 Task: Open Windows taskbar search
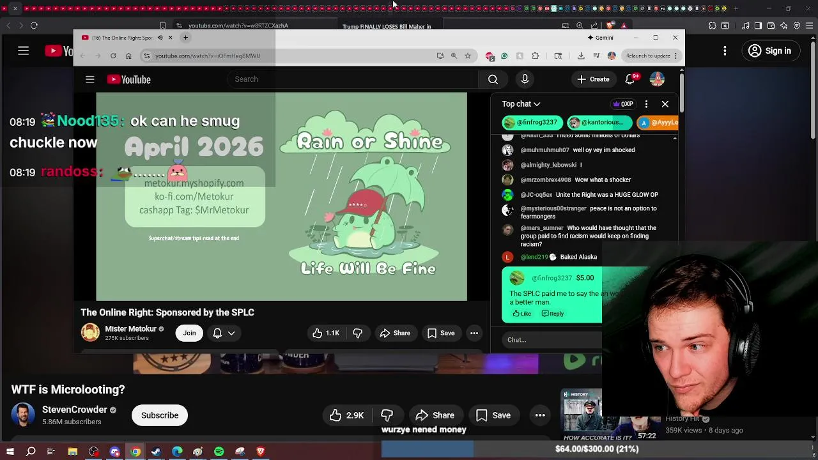[31, 452]
